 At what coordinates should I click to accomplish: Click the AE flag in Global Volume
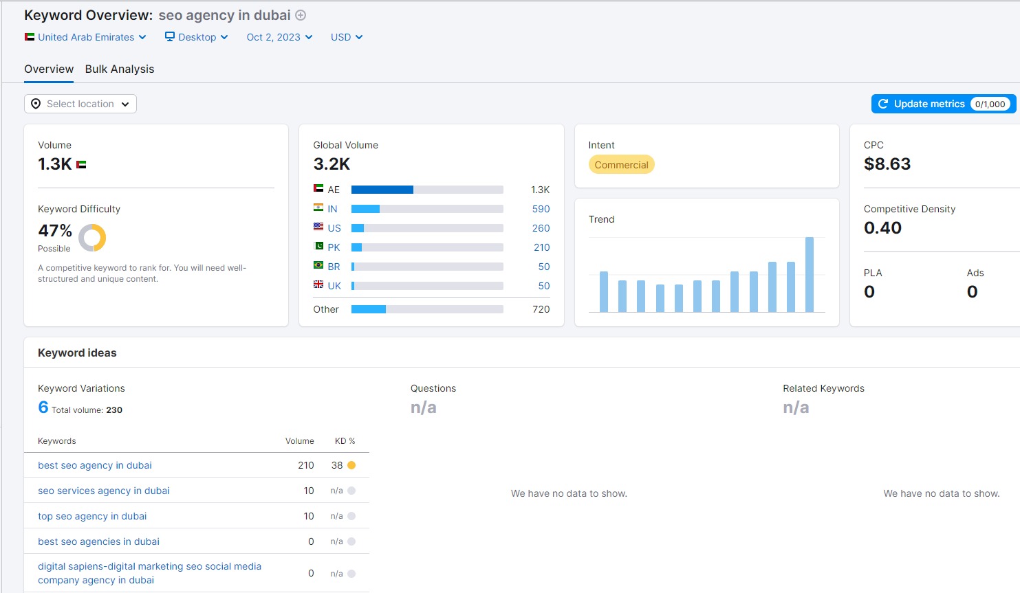click(318, 188)
